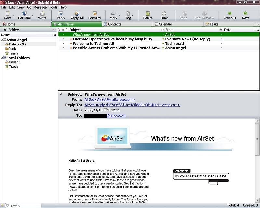260x208 pixels.
Task: Click the Print toolbar icon
Action: coord(185,13)
